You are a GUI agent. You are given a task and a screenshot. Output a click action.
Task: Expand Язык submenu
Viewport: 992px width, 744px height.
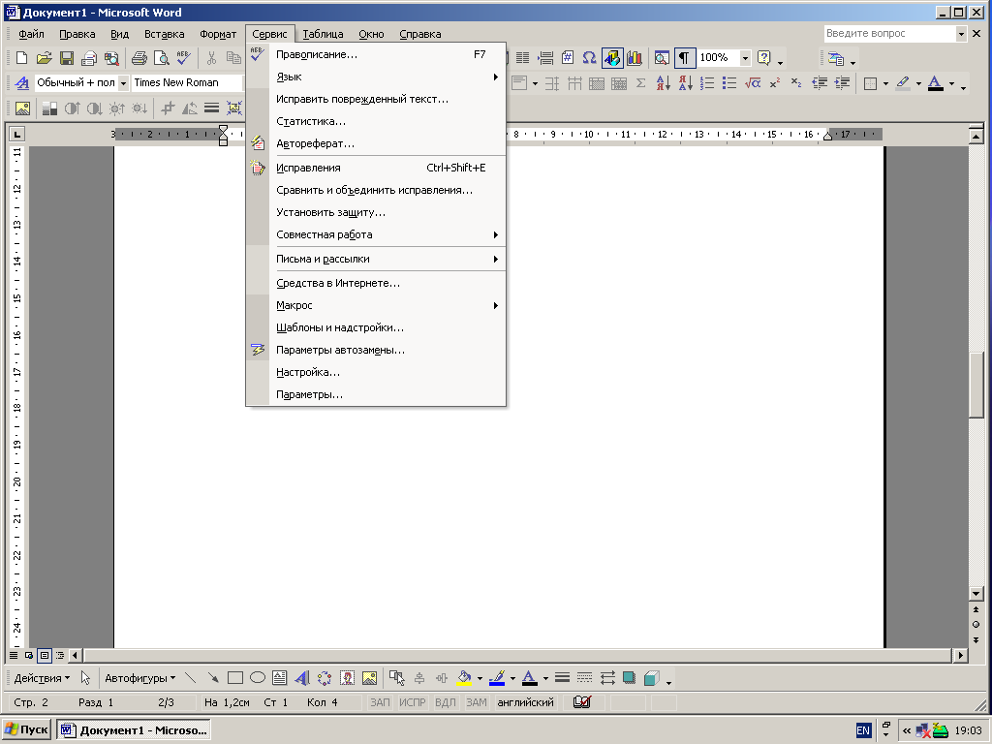coord(376,77)
